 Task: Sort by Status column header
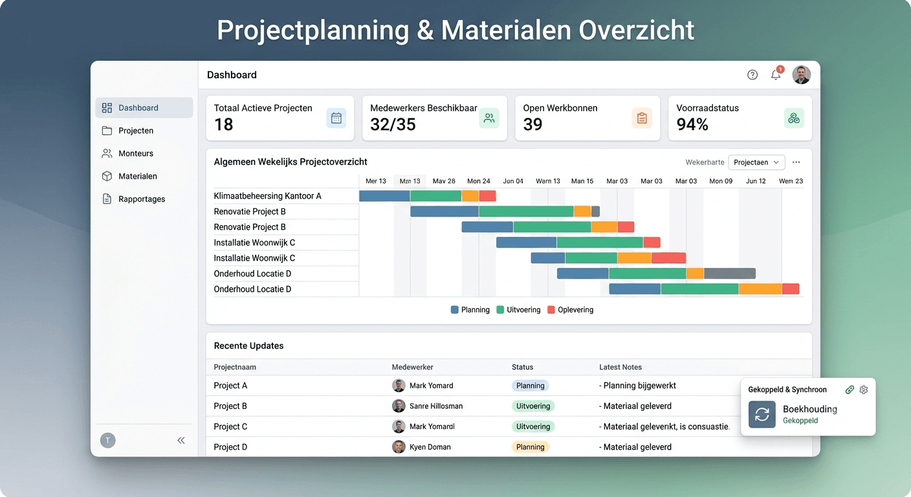coord(522,367)
